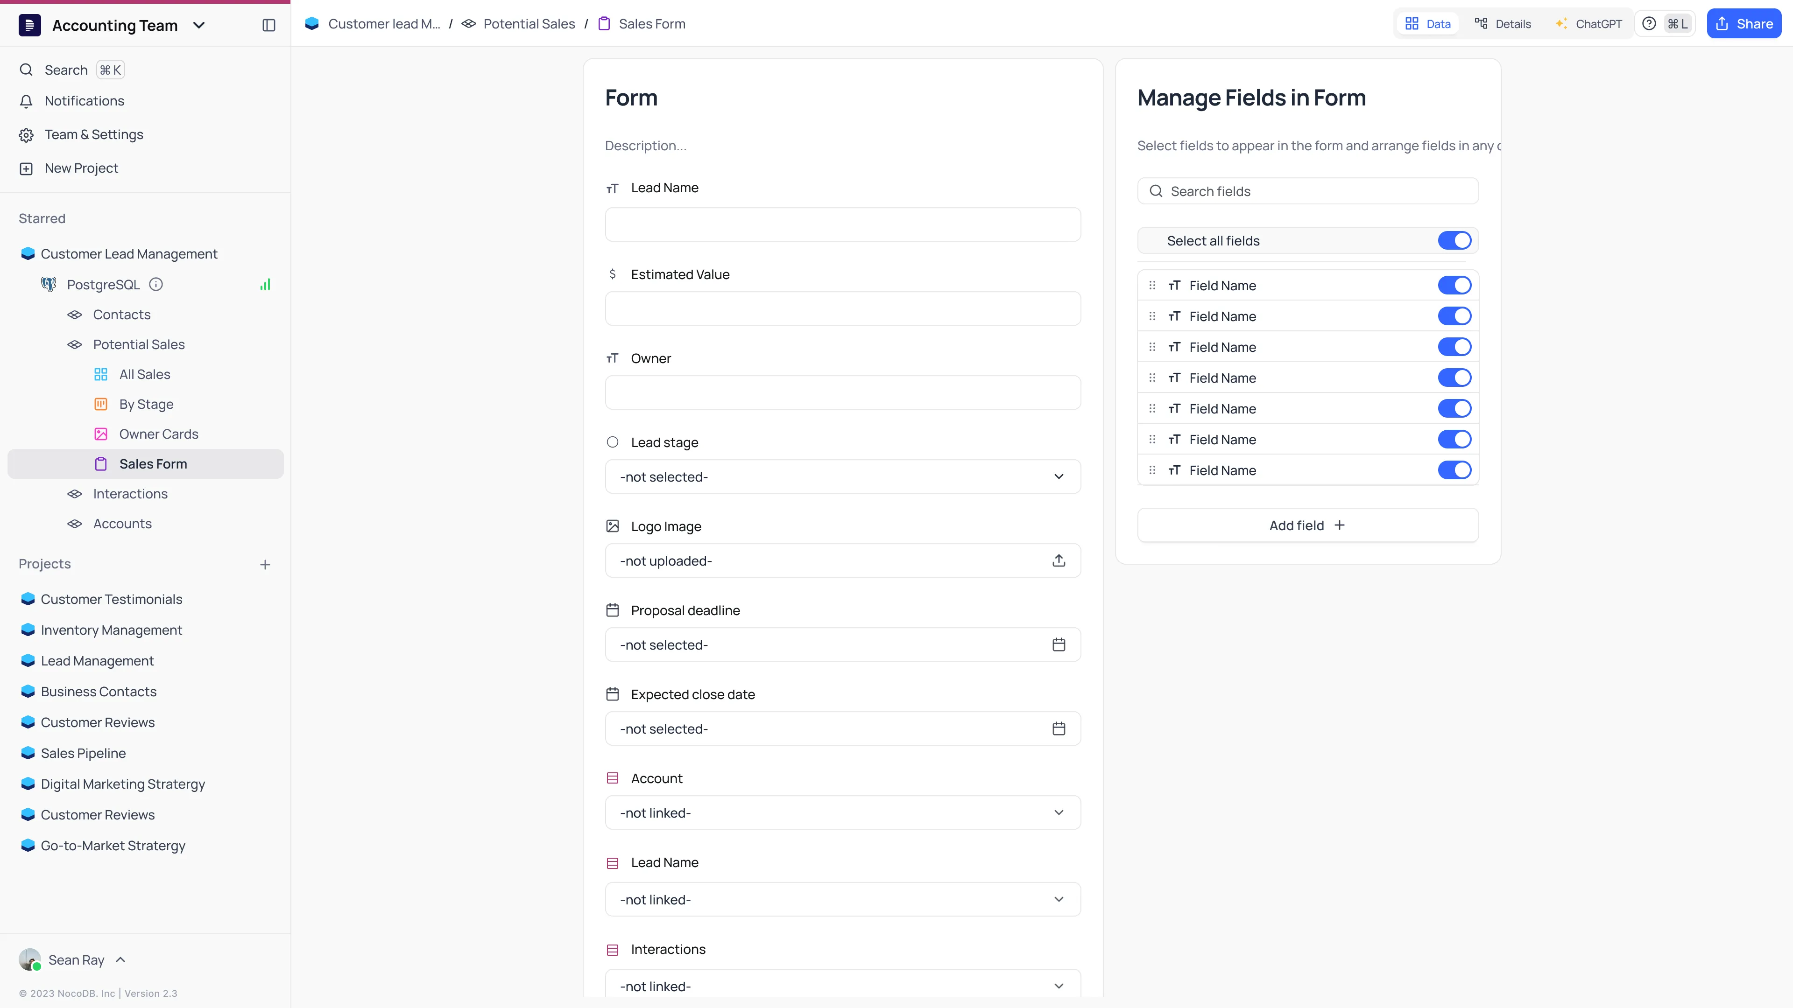Click the Add field button
The height and width of the screenshot is (1008, 1793).
(1306, 525)
